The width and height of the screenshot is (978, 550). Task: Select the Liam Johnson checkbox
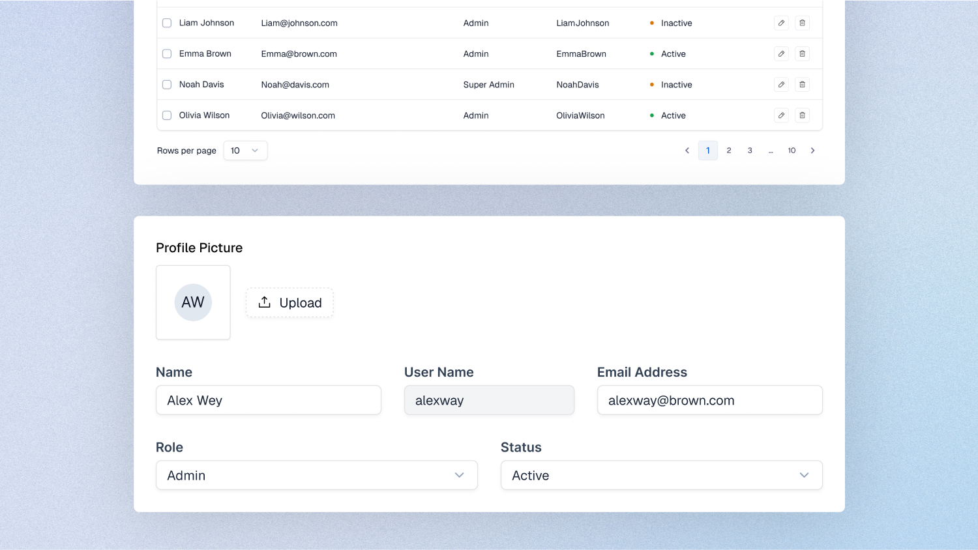167,23
